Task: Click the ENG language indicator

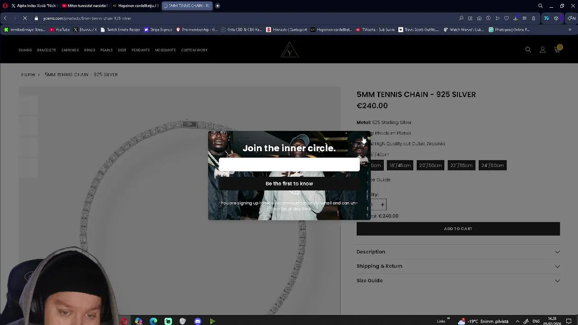Action: [536, 321]
